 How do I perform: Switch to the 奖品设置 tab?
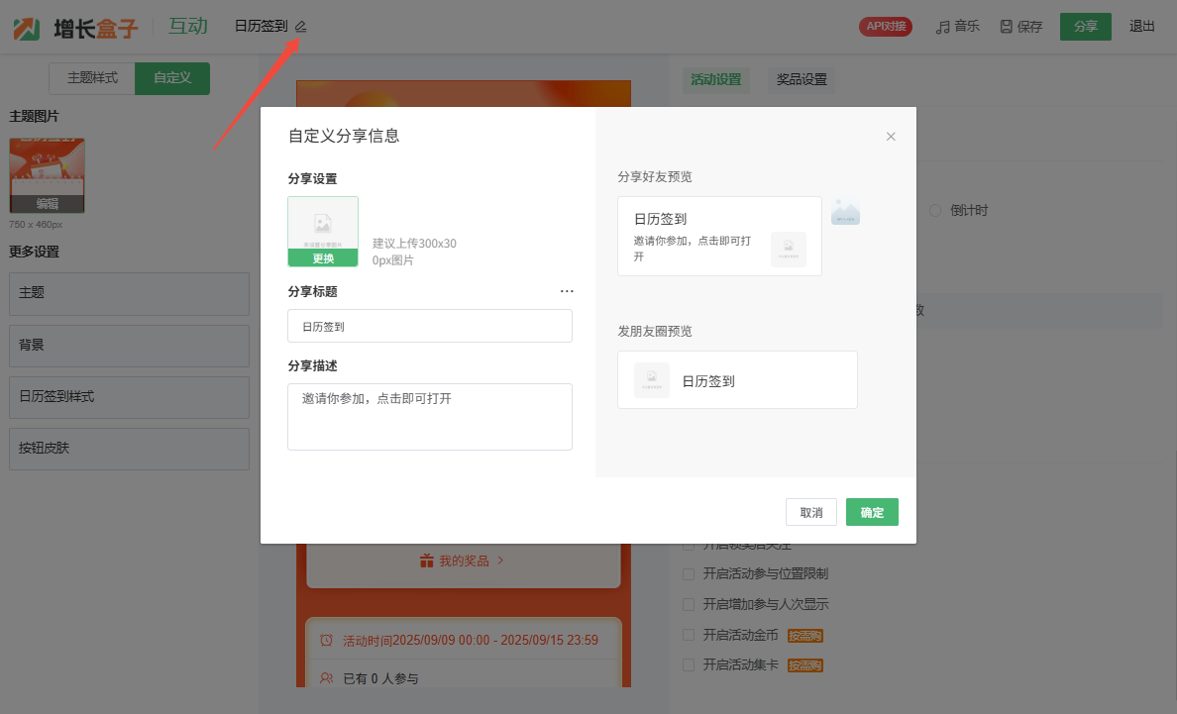pos(801,79)
